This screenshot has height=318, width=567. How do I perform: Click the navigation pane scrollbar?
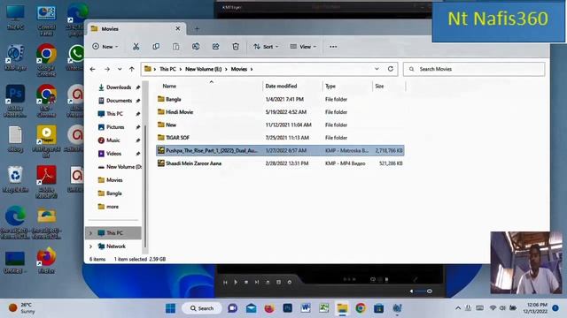[x=145, y=185]
